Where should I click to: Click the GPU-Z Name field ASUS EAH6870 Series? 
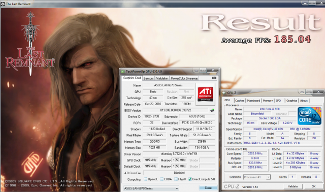click(x=168, y=85)
